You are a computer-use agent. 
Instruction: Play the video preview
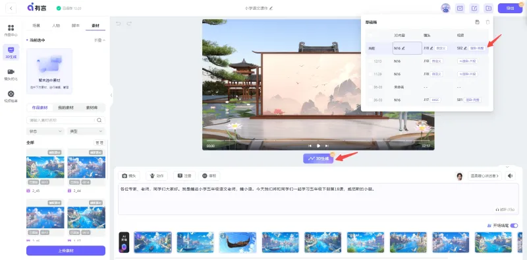[x=318, y=146]
